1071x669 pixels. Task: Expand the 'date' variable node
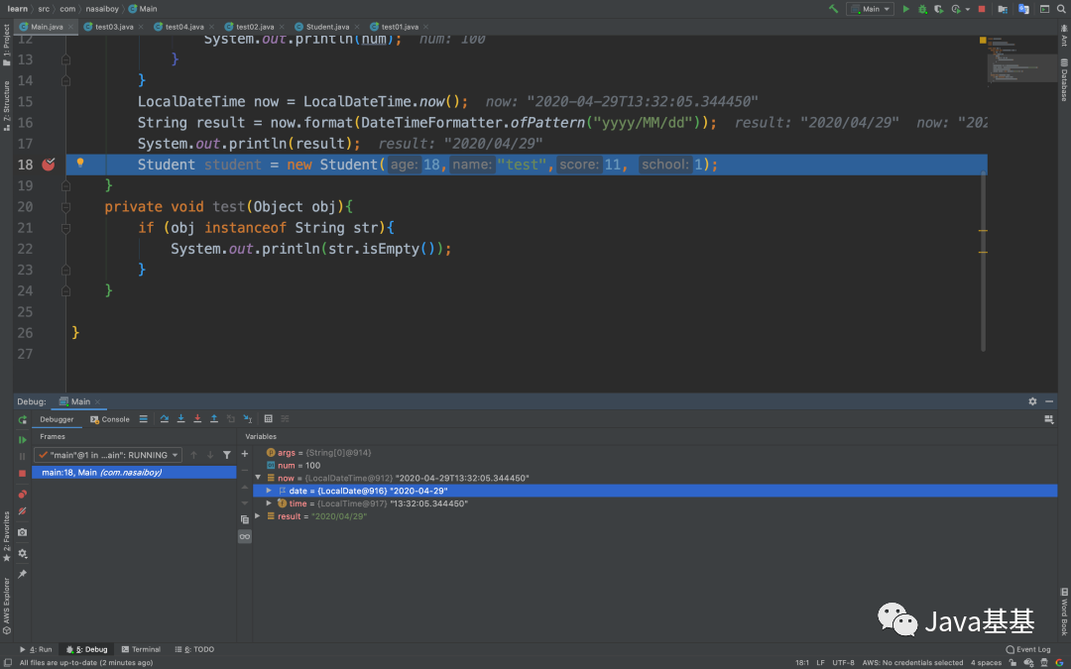pos(269,491)
